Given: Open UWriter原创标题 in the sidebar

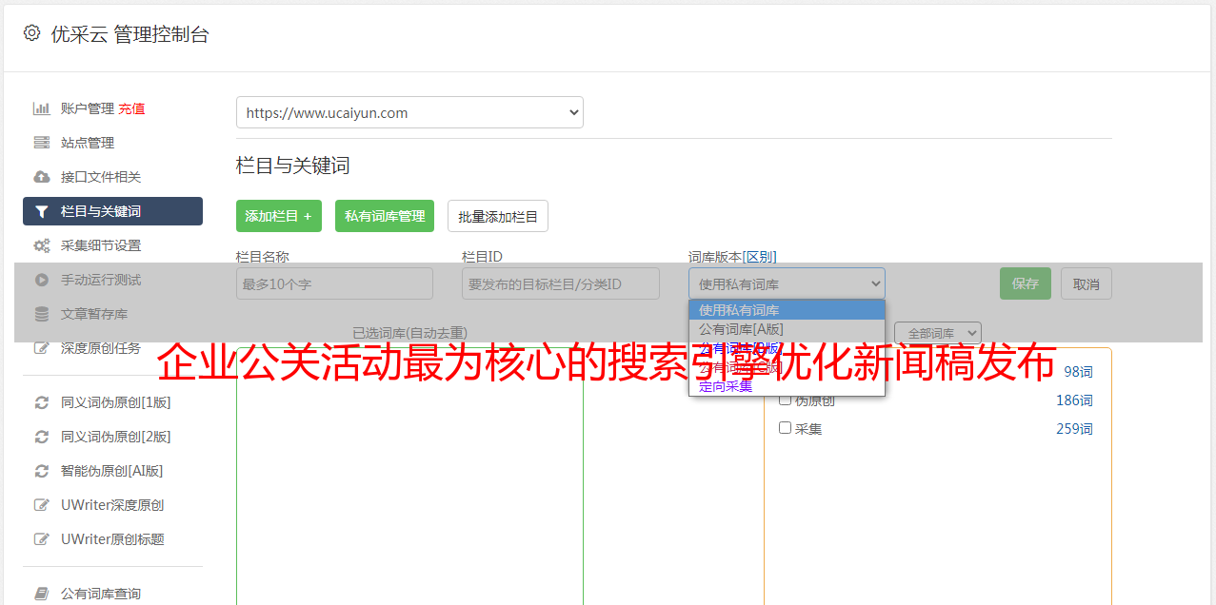Looking at the screenshot, I should click(x=112, y=539).
